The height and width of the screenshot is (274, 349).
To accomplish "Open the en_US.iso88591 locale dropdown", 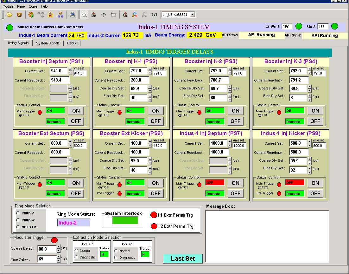I will tap(192, 15).
